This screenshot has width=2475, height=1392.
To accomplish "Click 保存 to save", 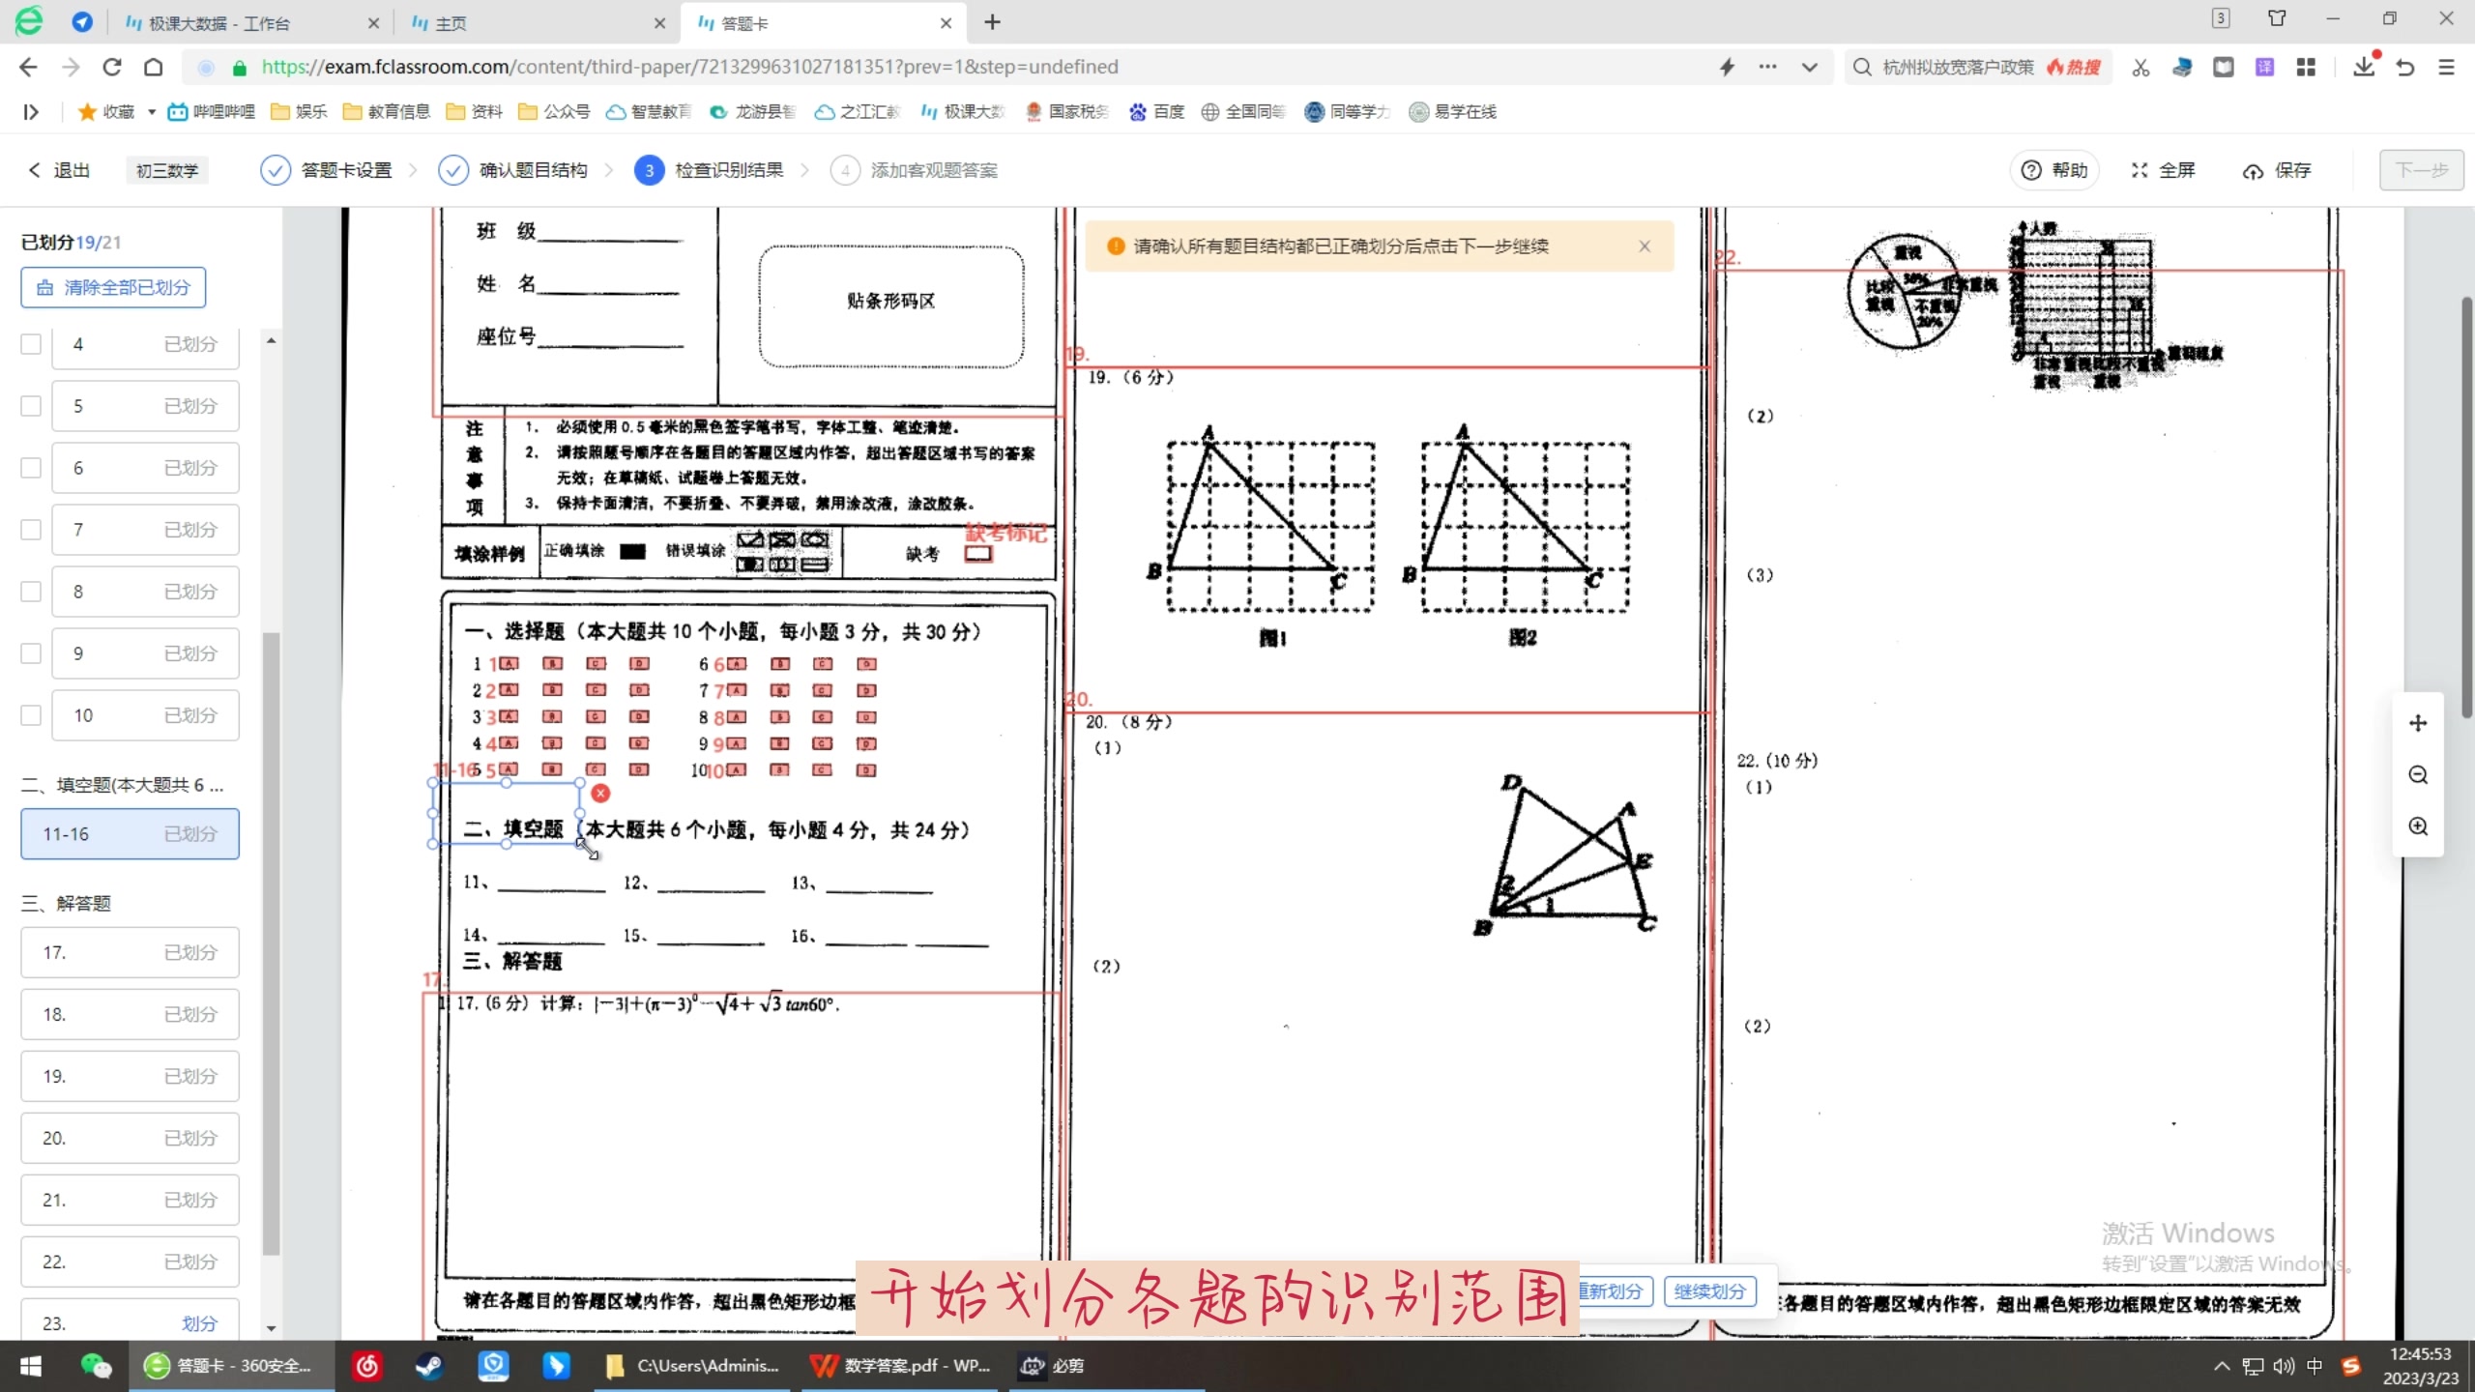I will click(2277, 171).
